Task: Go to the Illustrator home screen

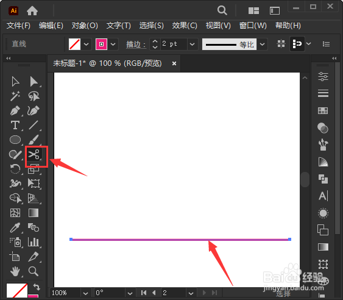Action: click(x=32, y=10)
